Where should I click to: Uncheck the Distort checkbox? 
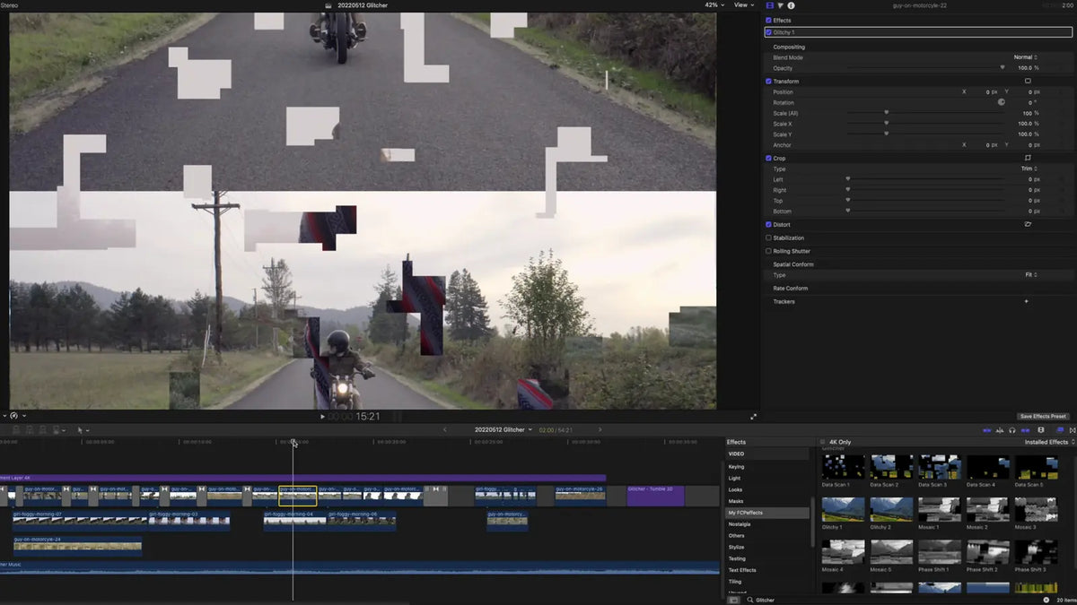(768, 224)
